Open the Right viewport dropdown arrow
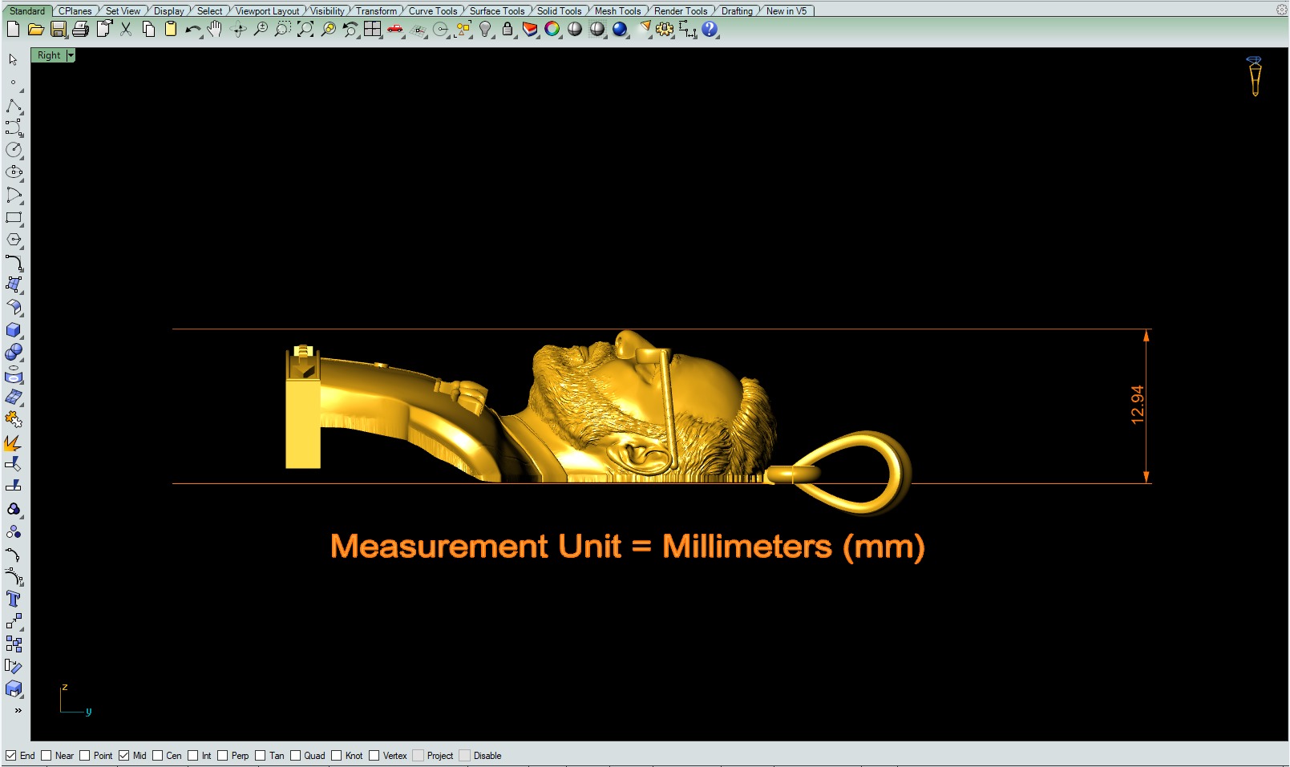This screenshot has width=1290, height=767. [71, 55]
